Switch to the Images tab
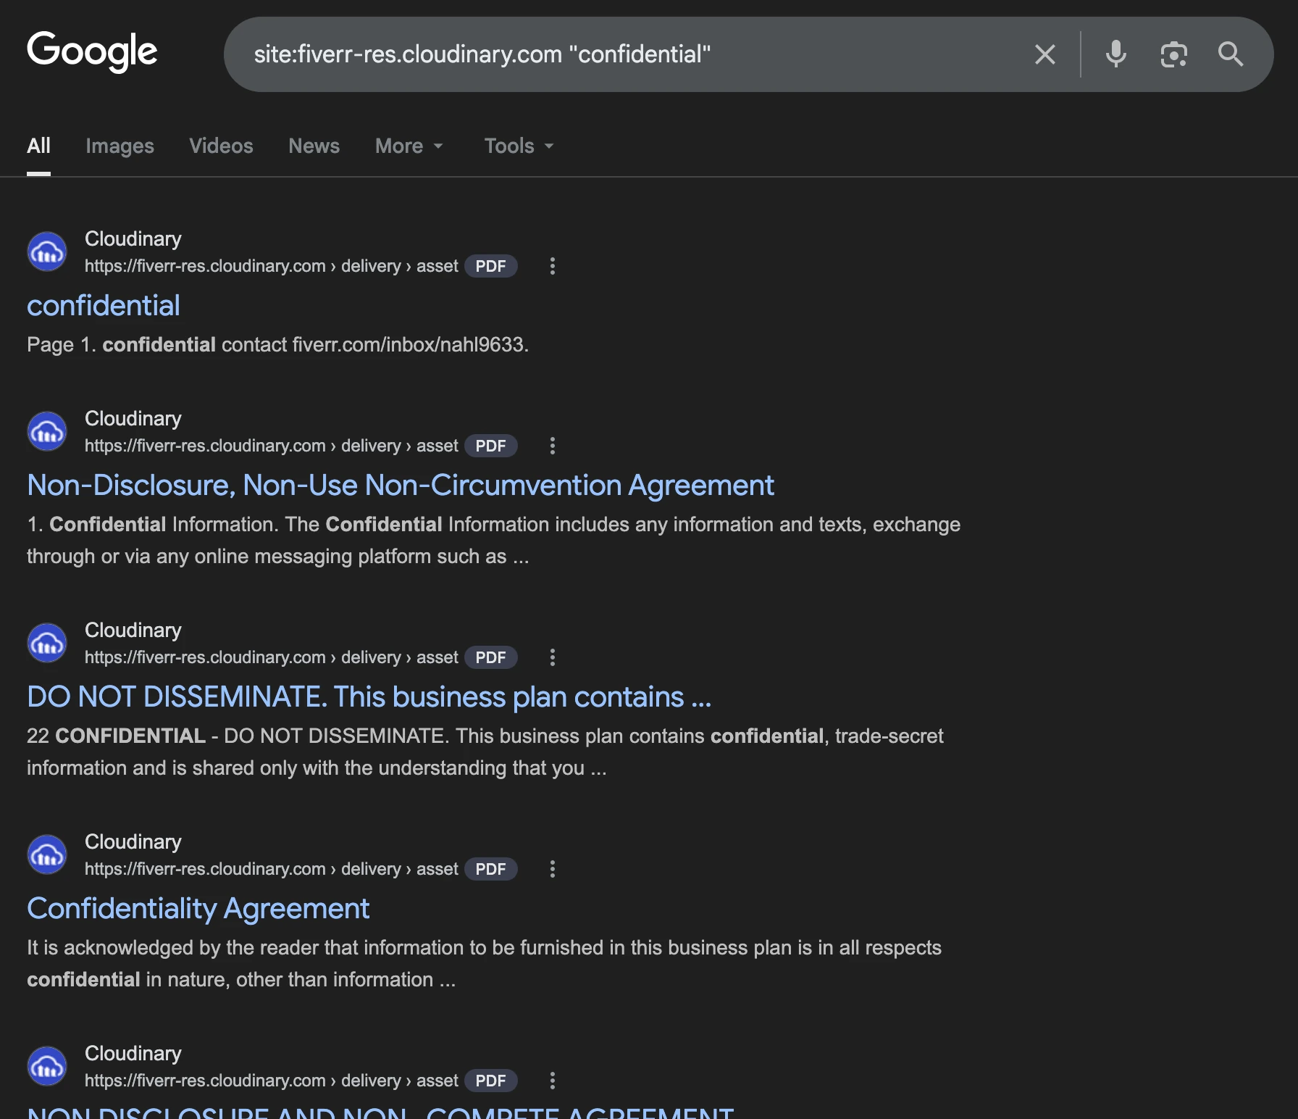 (120, 146)
